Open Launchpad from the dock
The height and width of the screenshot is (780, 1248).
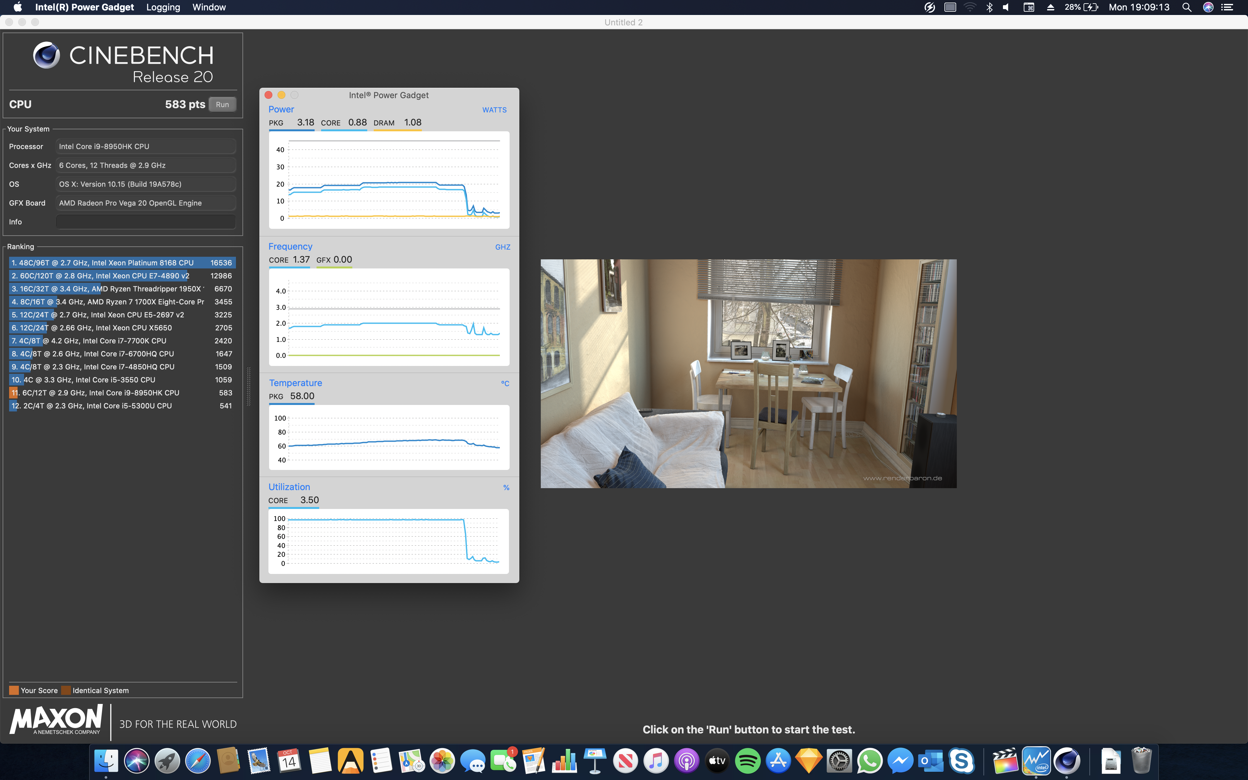point(167,761)
